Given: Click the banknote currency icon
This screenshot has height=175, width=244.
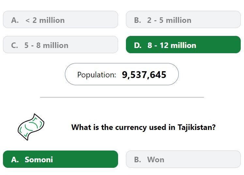Looking at the screenshot, I should 31,127.
